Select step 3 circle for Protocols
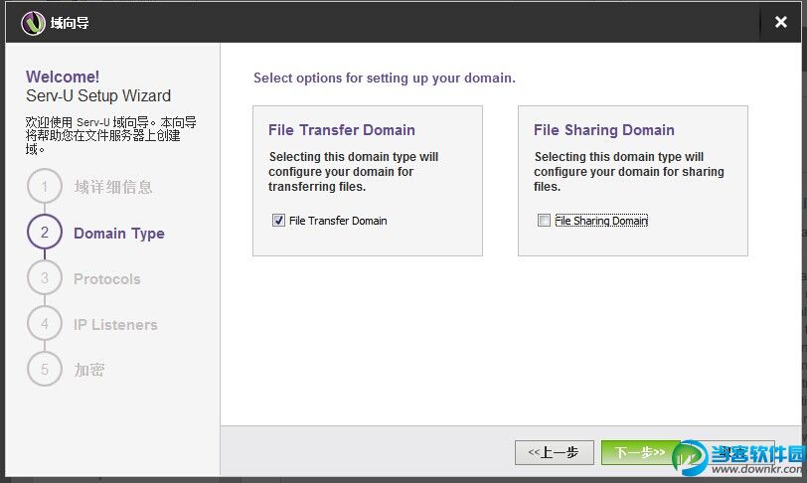The height and width of the screenshot is (483, 807). coord(45,278)
